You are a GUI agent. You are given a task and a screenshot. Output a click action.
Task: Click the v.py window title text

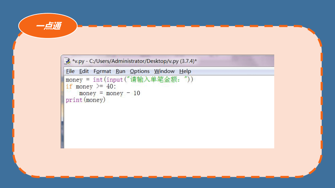[x=134, y=61]
